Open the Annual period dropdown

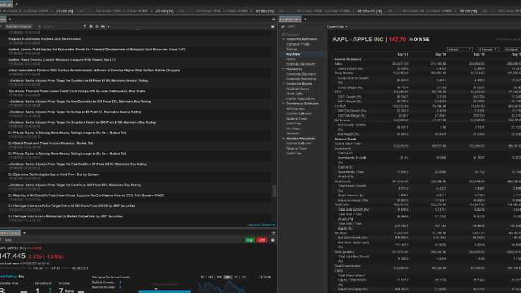pos(459,49)
